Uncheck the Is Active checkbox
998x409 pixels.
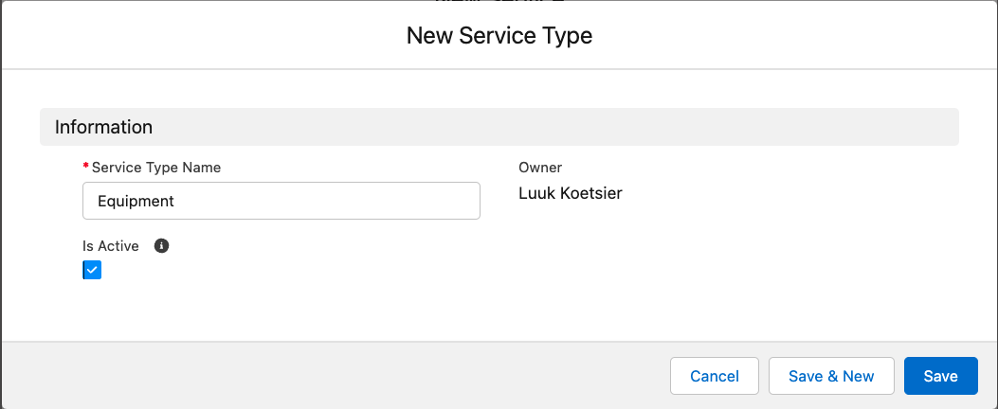92,271
